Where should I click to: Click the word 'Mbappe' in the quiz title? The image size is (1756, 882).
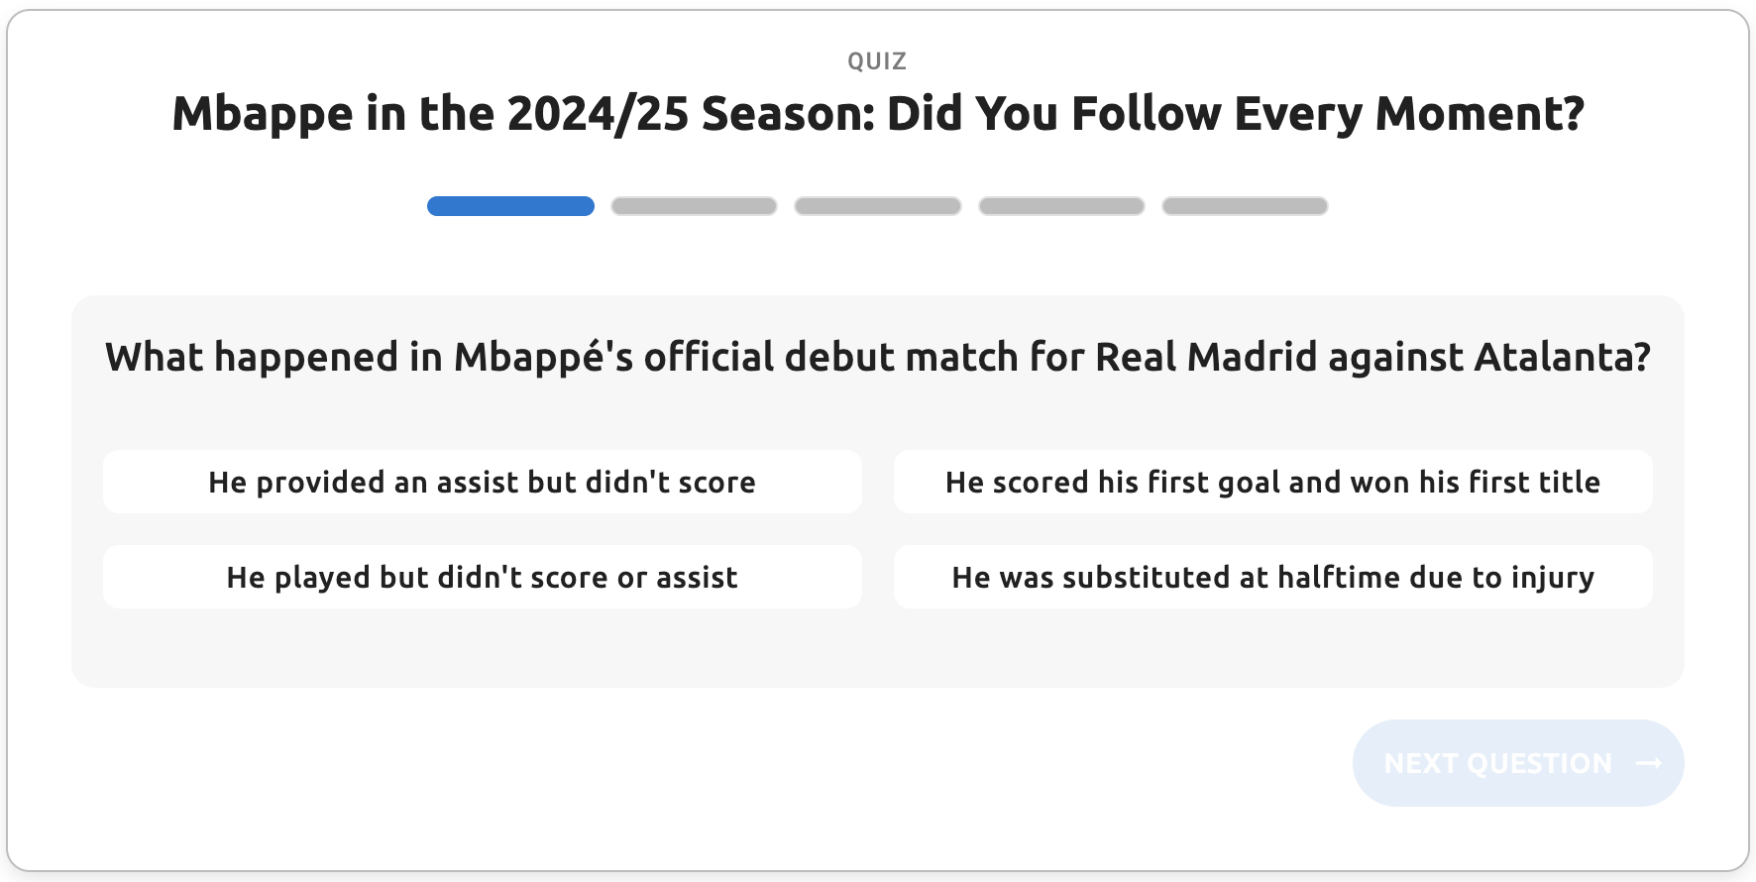click(263, 114)
